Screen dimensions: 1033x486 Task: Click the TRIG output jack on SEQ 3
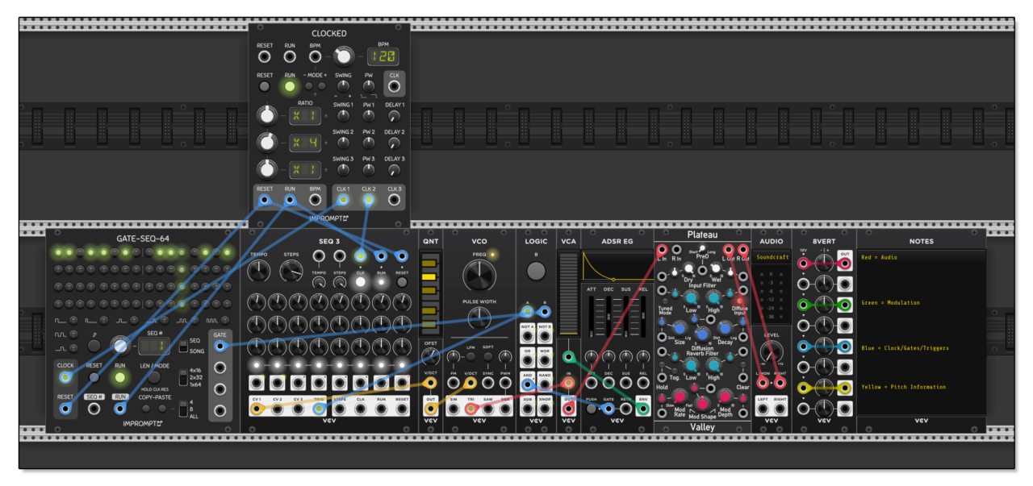tap(319, 409)
